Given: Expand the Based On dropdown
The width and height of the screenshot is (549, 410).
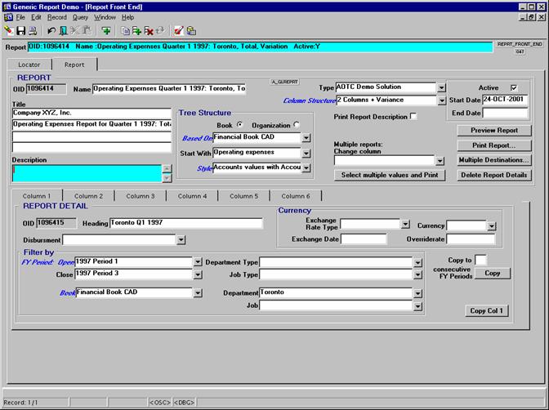Looking at the screenshot, I should click(306, 137).
